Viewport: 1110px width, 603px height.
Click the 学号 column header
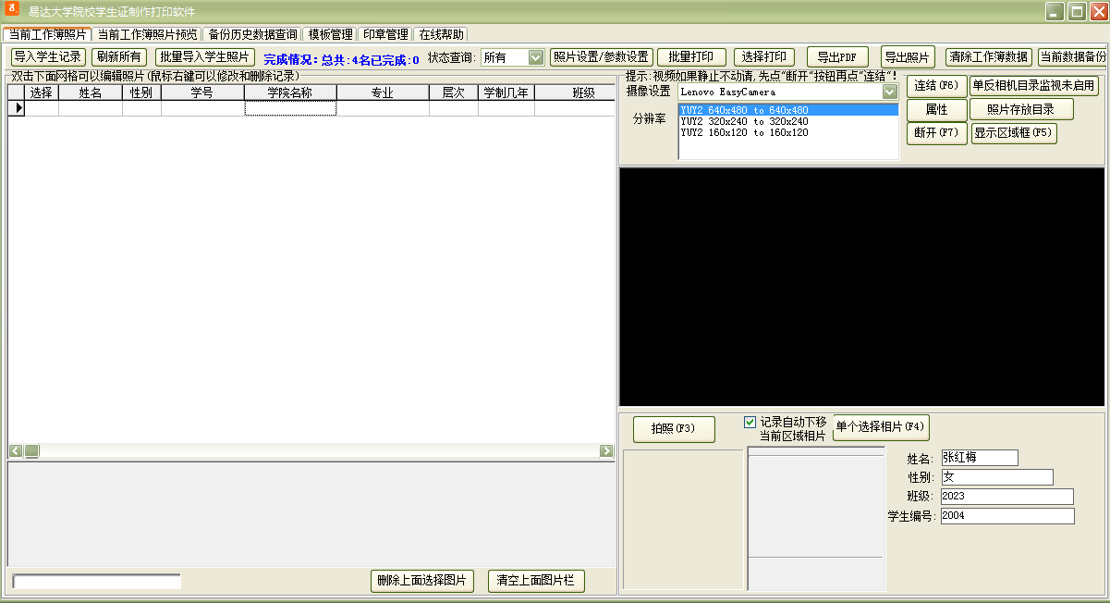(202, 93)
